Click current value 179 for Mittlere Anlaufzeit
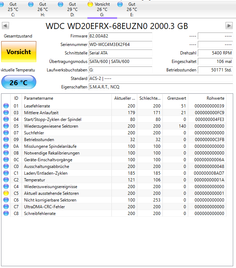The image size is (236, 268). tap(131, 113)
